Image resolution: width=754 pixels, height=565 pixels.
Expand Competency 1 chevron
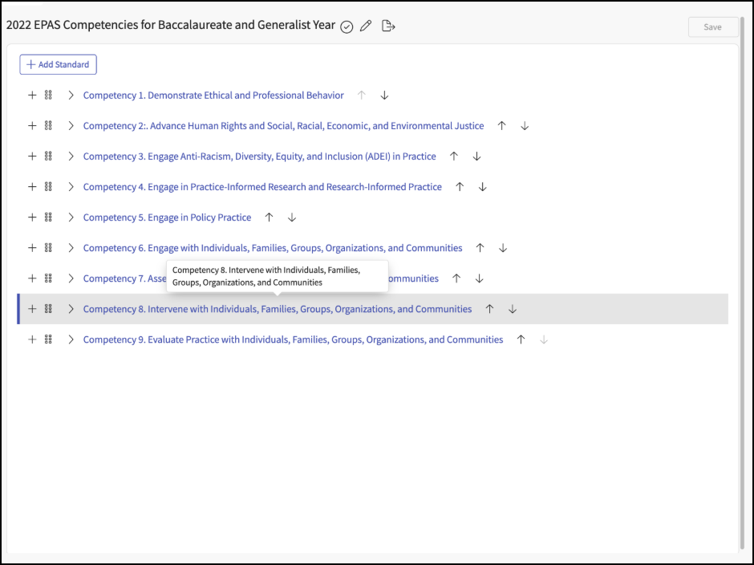point(71,96)
